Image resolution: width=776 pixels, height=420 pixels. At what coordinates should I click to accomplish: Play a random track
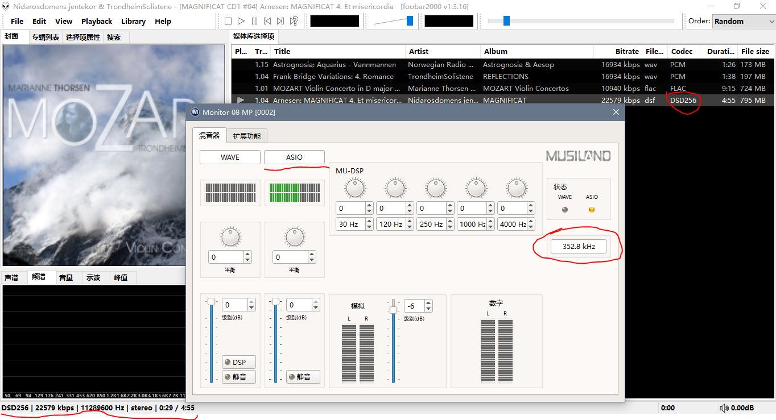coord(294,21)
